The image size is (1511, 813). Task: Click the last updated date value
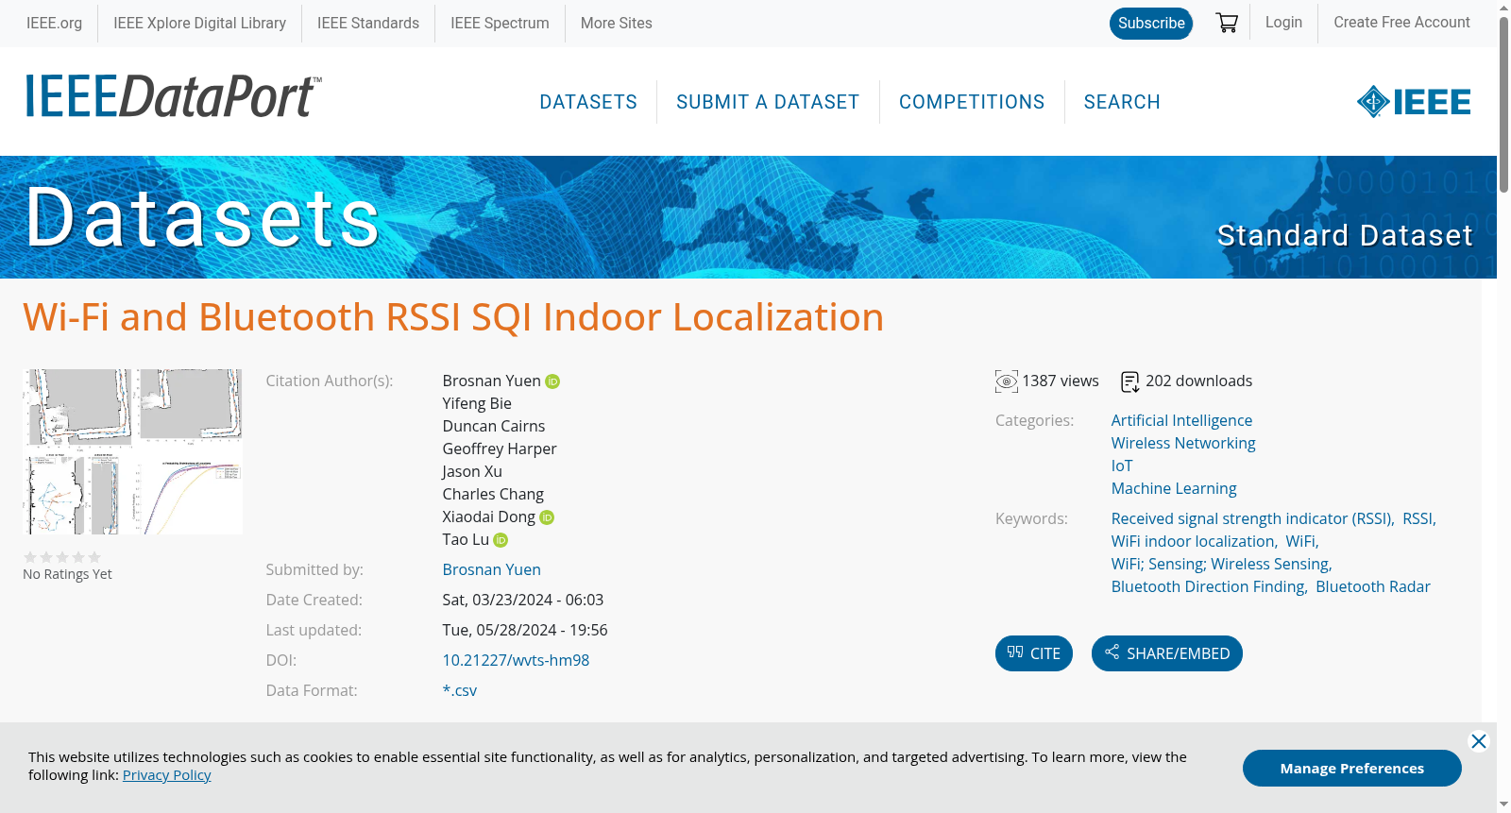point(525,631)
